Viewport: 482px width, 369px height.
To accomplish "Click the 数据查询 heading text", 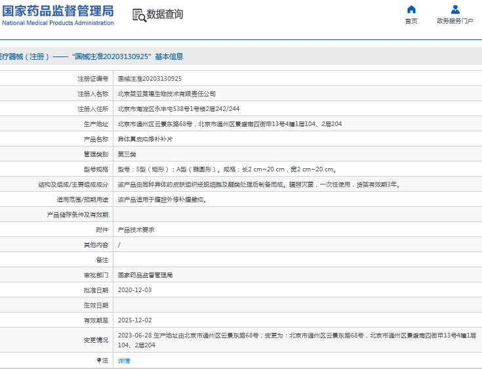I will click(x=165, y=14).
